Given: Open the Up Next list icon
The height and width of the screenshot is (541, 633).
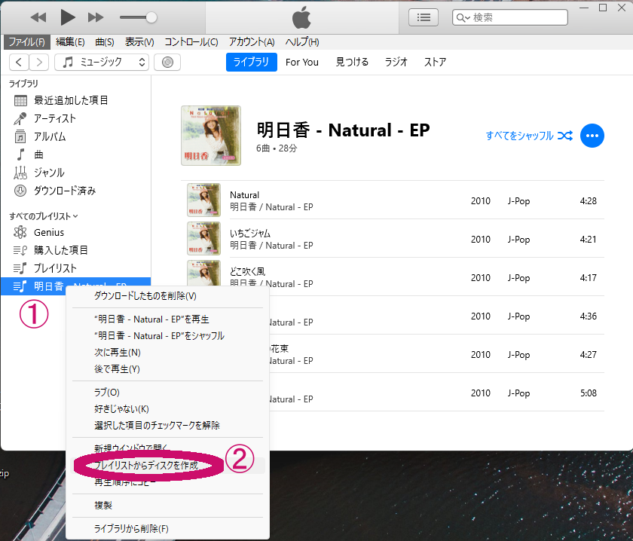Looking at the screenshot, I should point(423,17).
